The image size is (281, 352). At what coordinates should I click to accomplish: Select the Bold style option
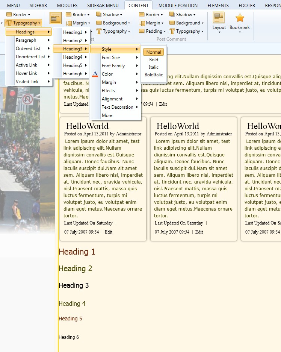[154, 60]
